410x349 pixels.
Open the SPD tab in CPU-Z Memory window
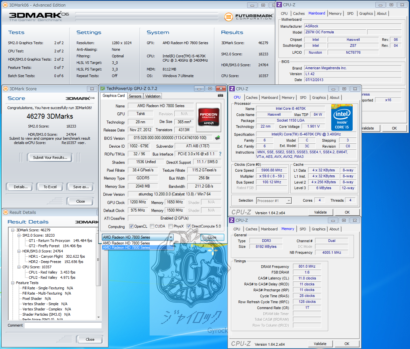click(303, 229)
